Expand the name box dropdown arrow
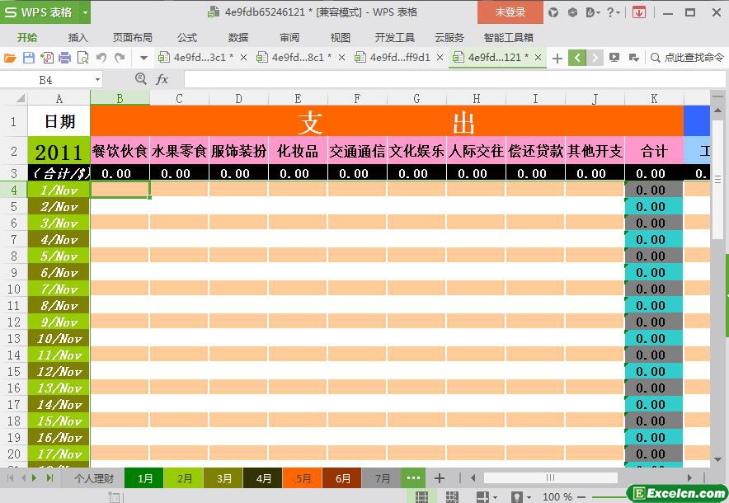729x503 pixels. (97, 80)
